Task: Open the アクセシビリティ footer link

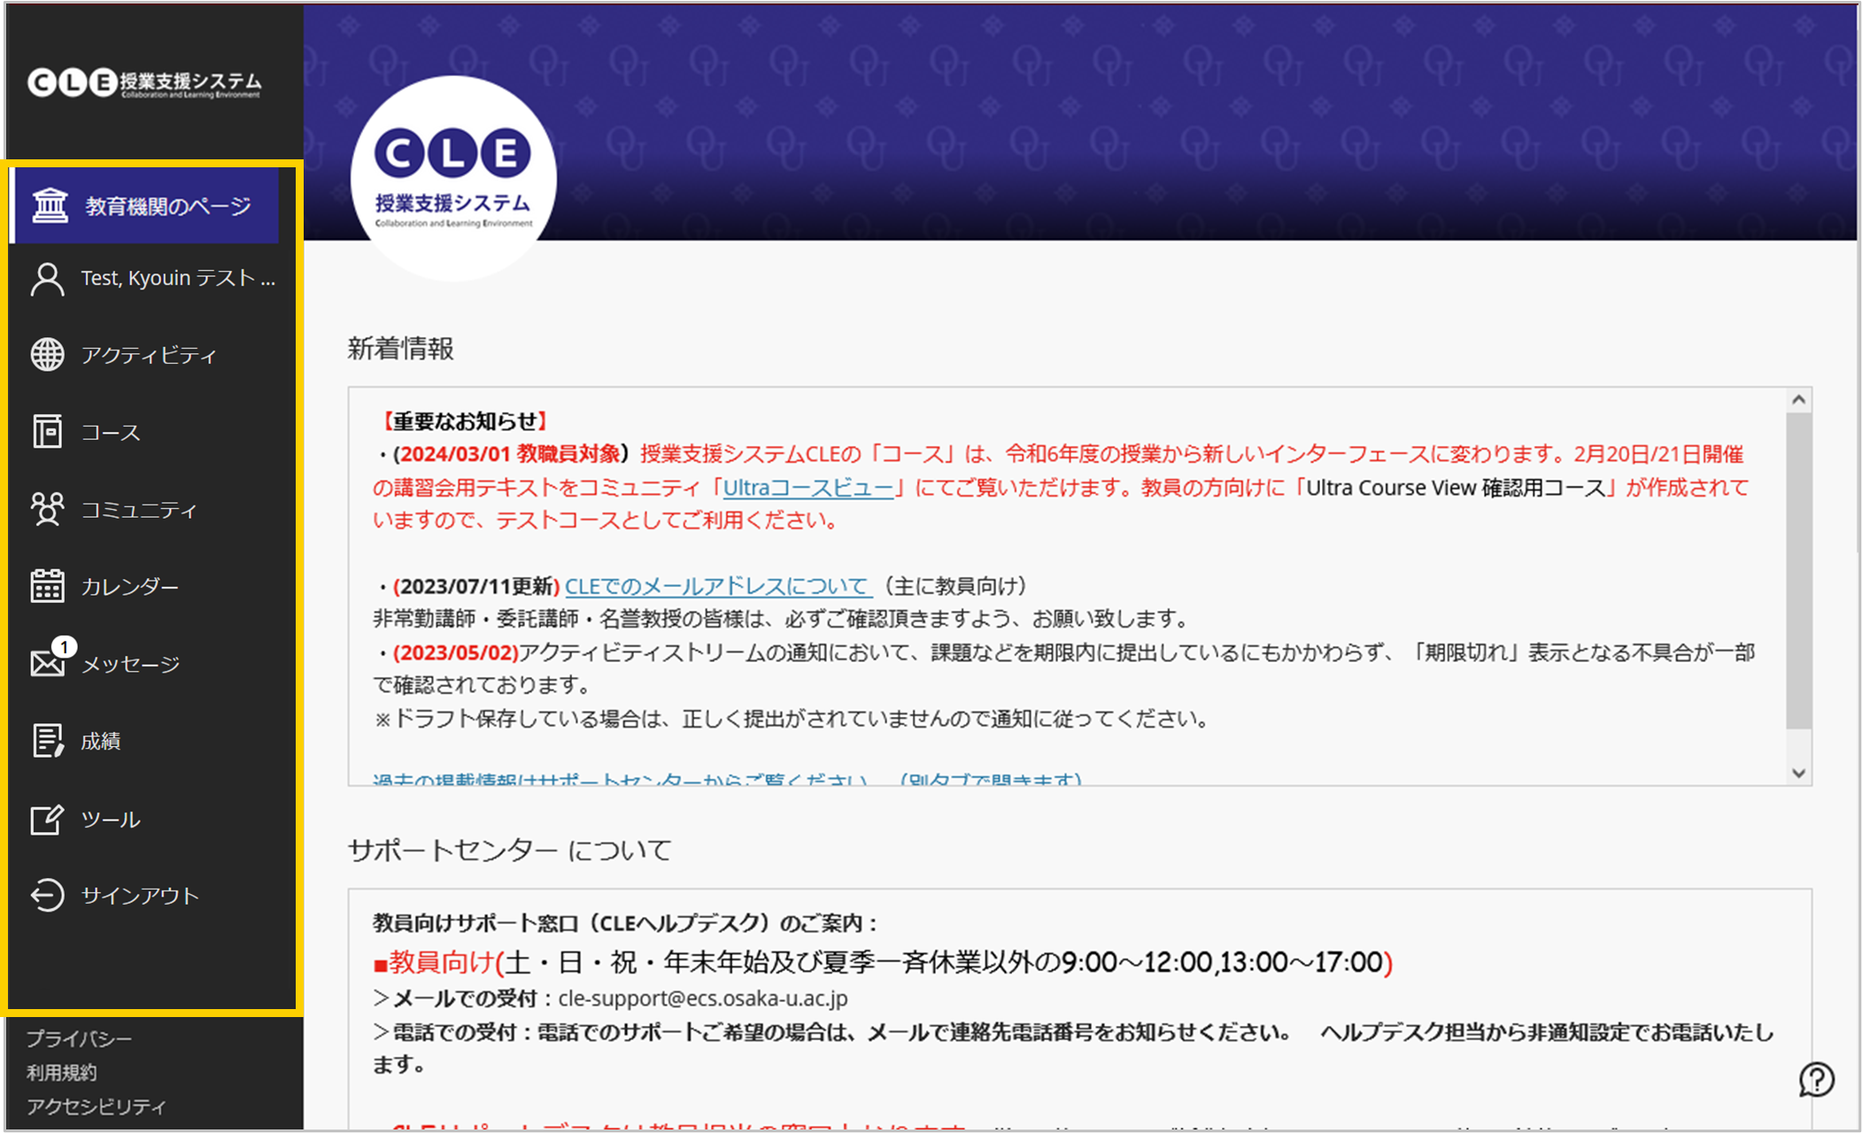Action: (x=97, y=1106)
